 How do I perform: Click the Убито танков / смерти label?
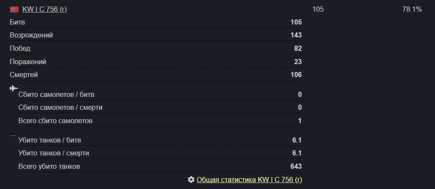pyautogui.click(x=54, y=153)
